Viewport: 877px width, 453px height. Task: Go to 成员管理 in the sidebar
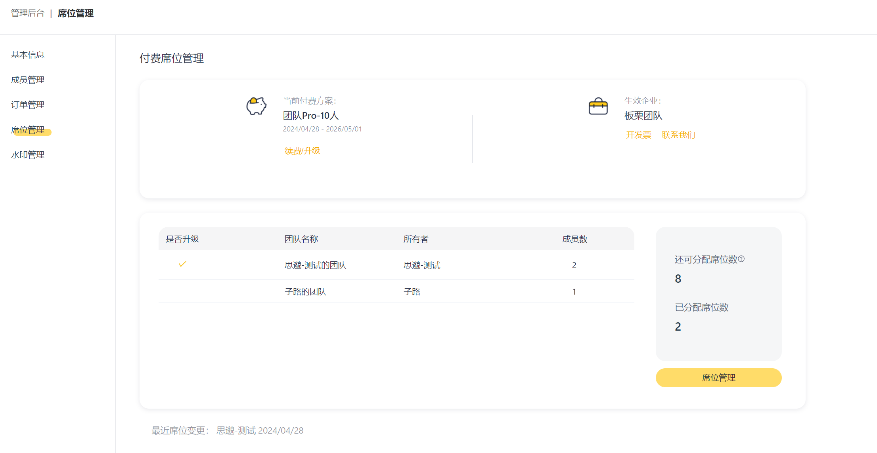point(28,80)
